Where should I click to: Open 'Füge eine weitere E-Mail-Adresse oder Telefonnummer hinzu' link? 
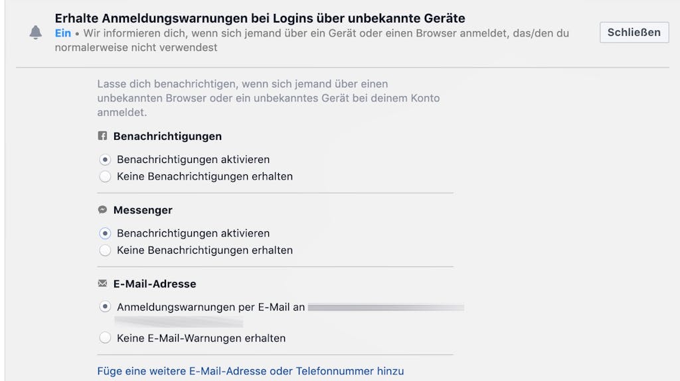tap(250, 371)
